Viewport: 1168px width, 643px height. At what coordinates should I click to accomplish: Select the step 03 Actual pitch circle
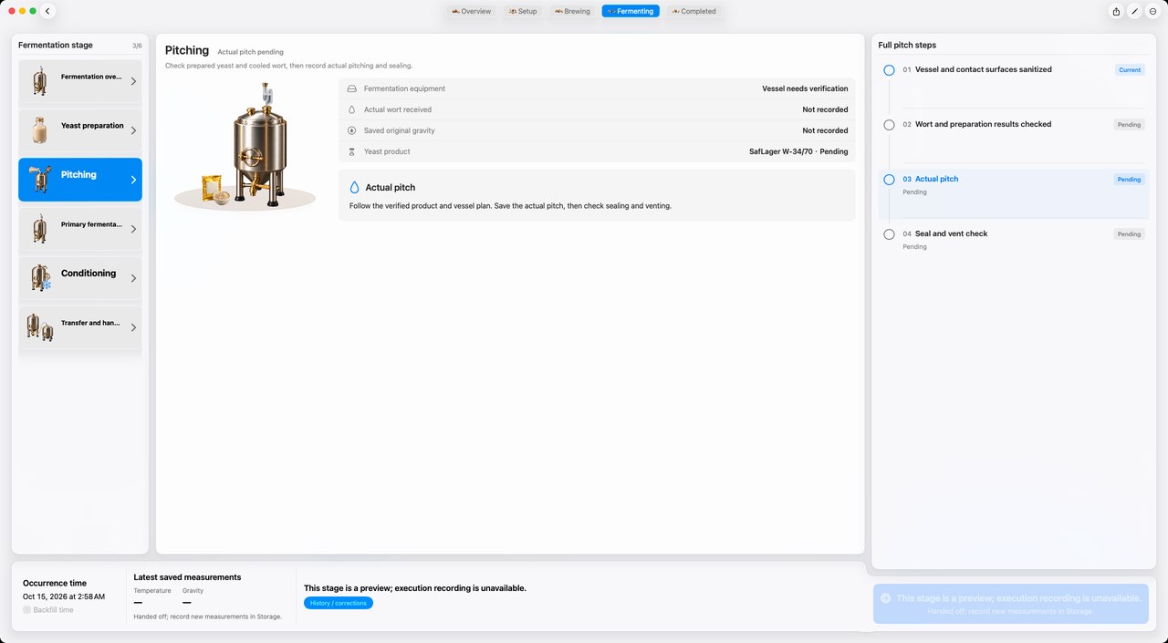tap(889, 180)
